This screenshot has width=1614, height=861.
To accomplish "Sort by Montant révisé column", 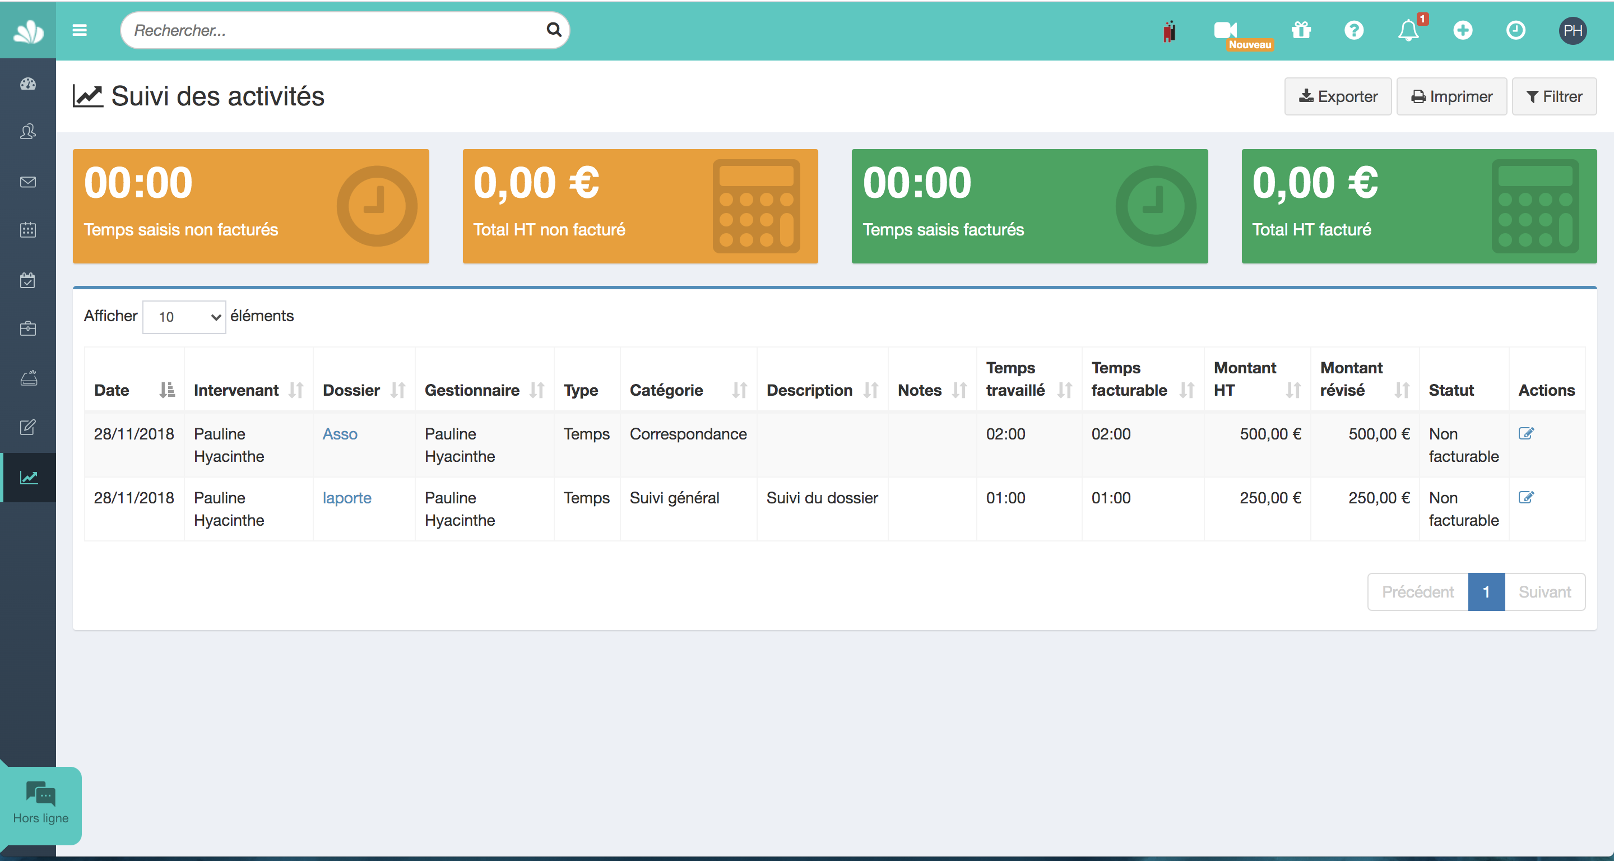I will (1364, 379).
